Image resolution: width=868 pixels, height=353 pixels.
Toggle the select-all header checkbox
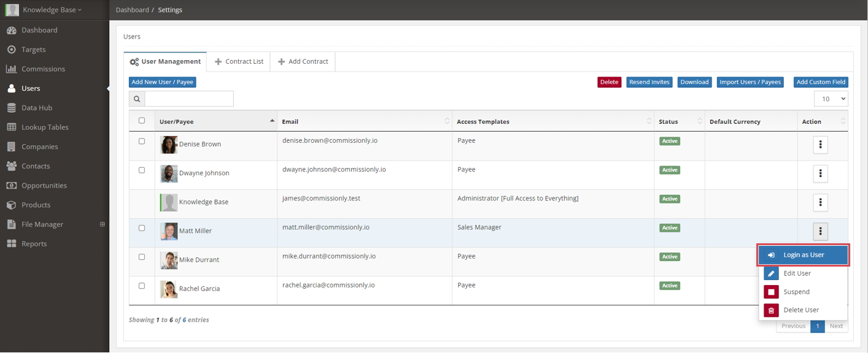(x=142, y=121)
